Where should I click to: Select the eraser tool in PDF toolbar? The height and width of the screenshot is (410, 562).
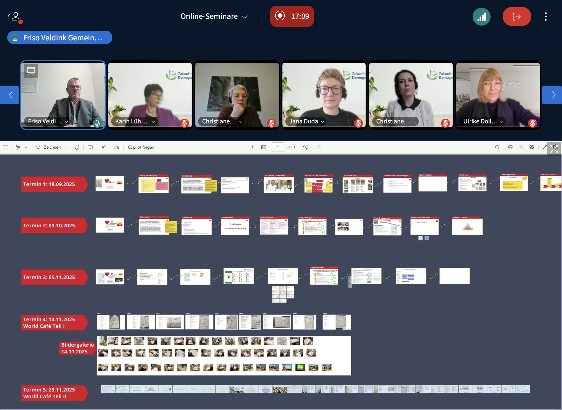click(77, 147)
